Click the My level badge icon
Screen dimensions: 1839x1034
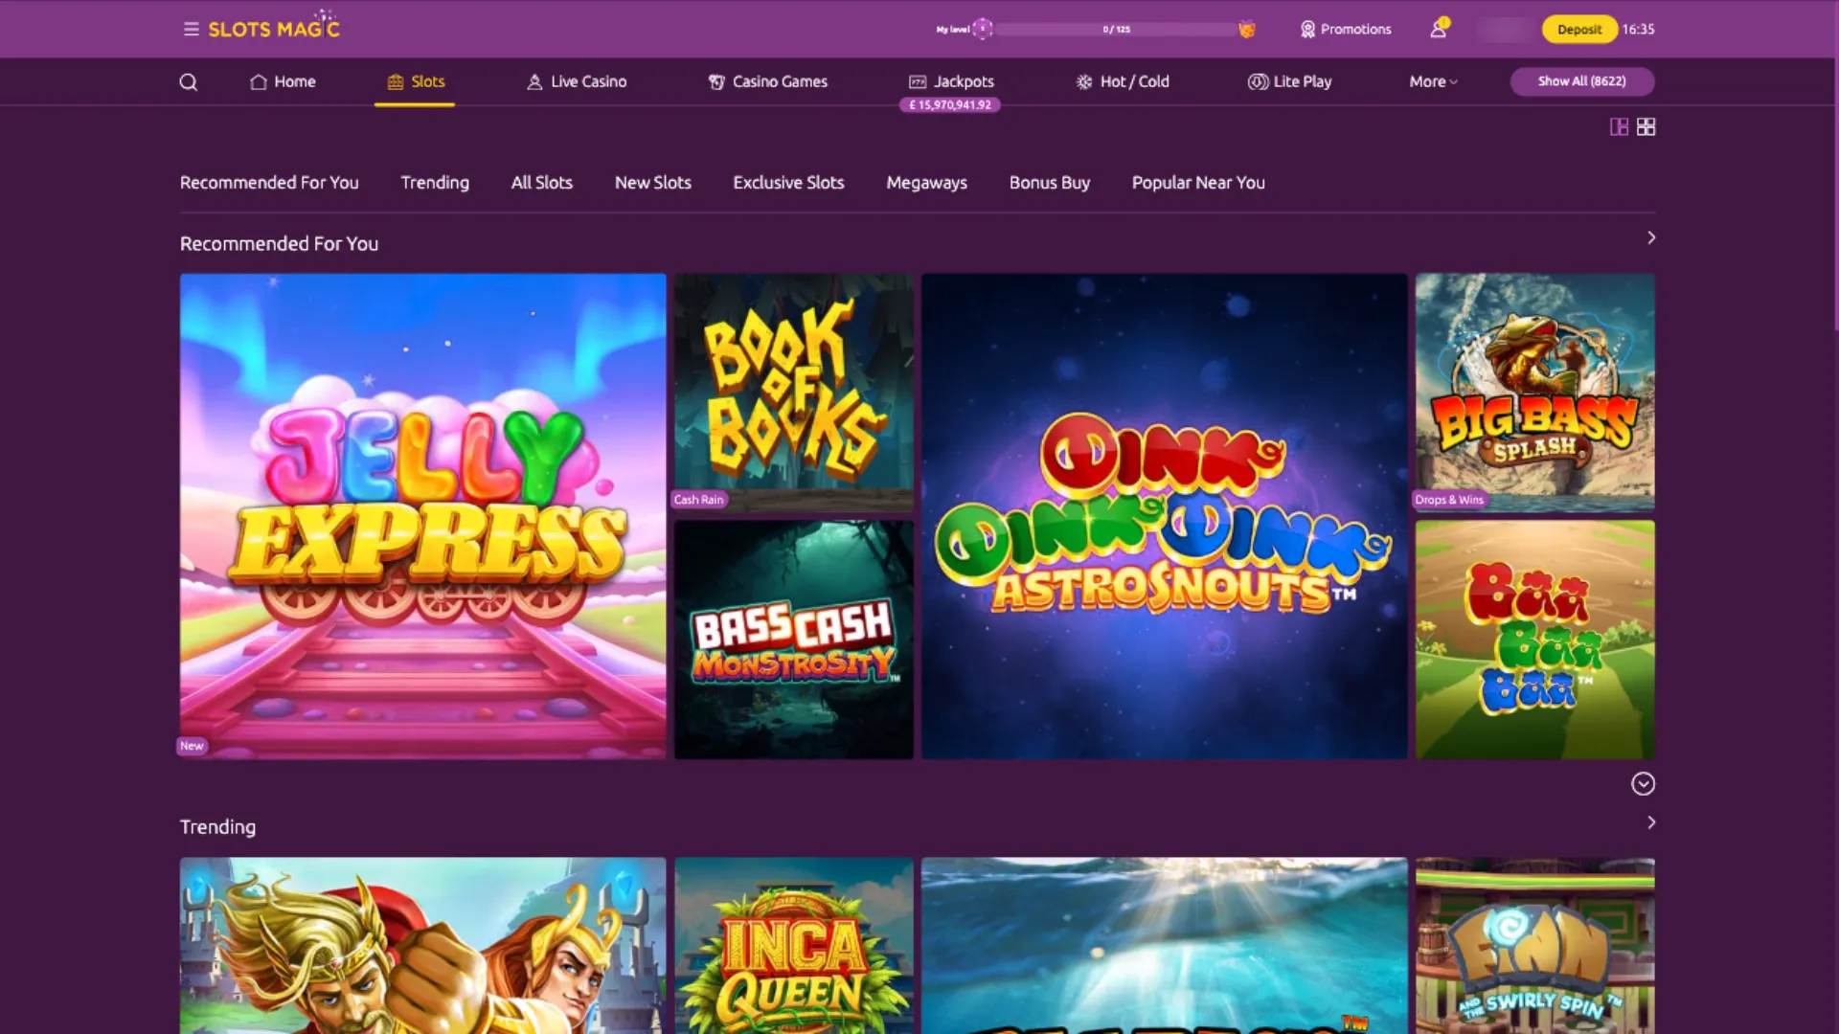[983, 29]
